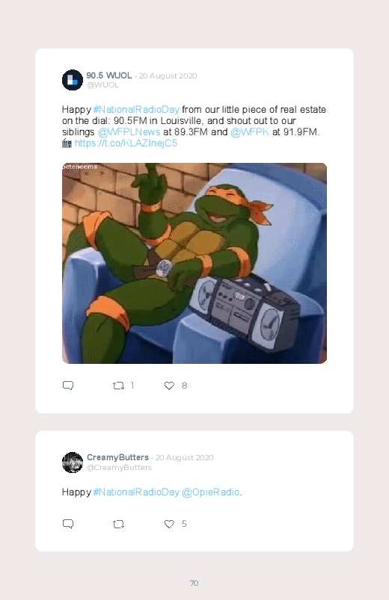This screenshot has width=389, height=600.
Task: Click the @WUOL handle
Action: pos(102,85)
